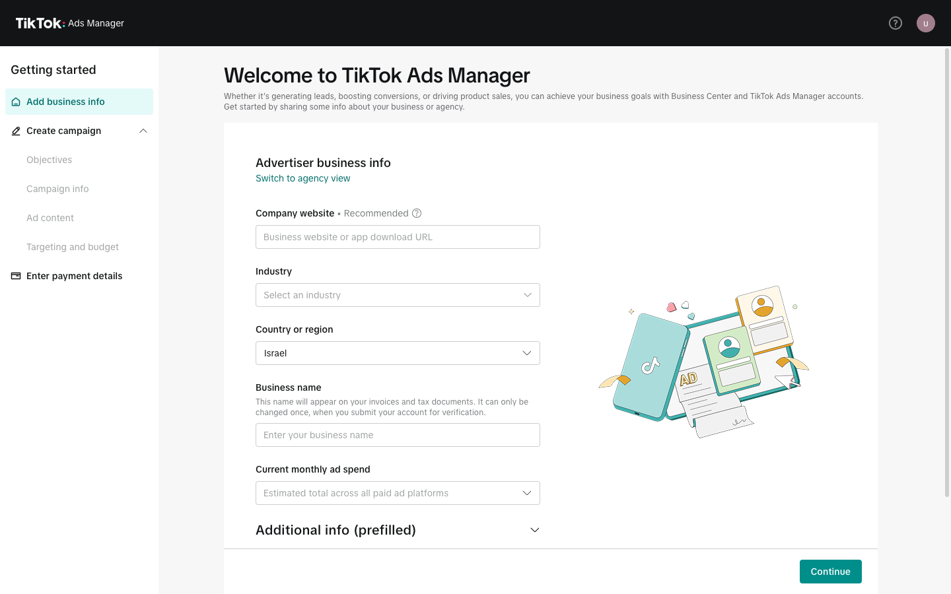The width and height of the screenshot is (951, 594).
Task: Click the Create campaign pencil icon
Action: click(x=16, y=131)
